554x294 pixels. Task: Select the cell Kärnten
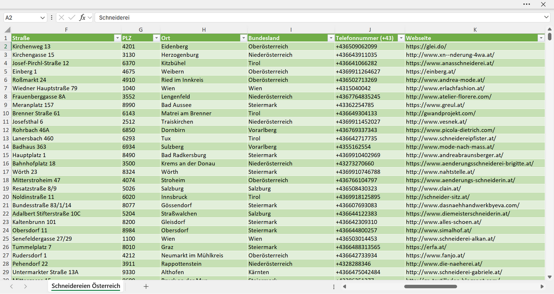pyautogui.click(x=291, y=272)
